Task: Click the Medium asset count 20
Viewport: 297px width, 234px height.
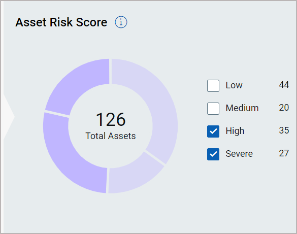Action: click(x=284, y=108)
